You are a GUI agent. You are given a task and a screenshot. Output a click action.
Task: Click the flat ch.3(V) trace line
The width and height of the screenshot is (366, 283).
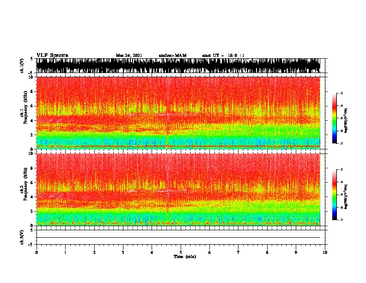point(178,238)
